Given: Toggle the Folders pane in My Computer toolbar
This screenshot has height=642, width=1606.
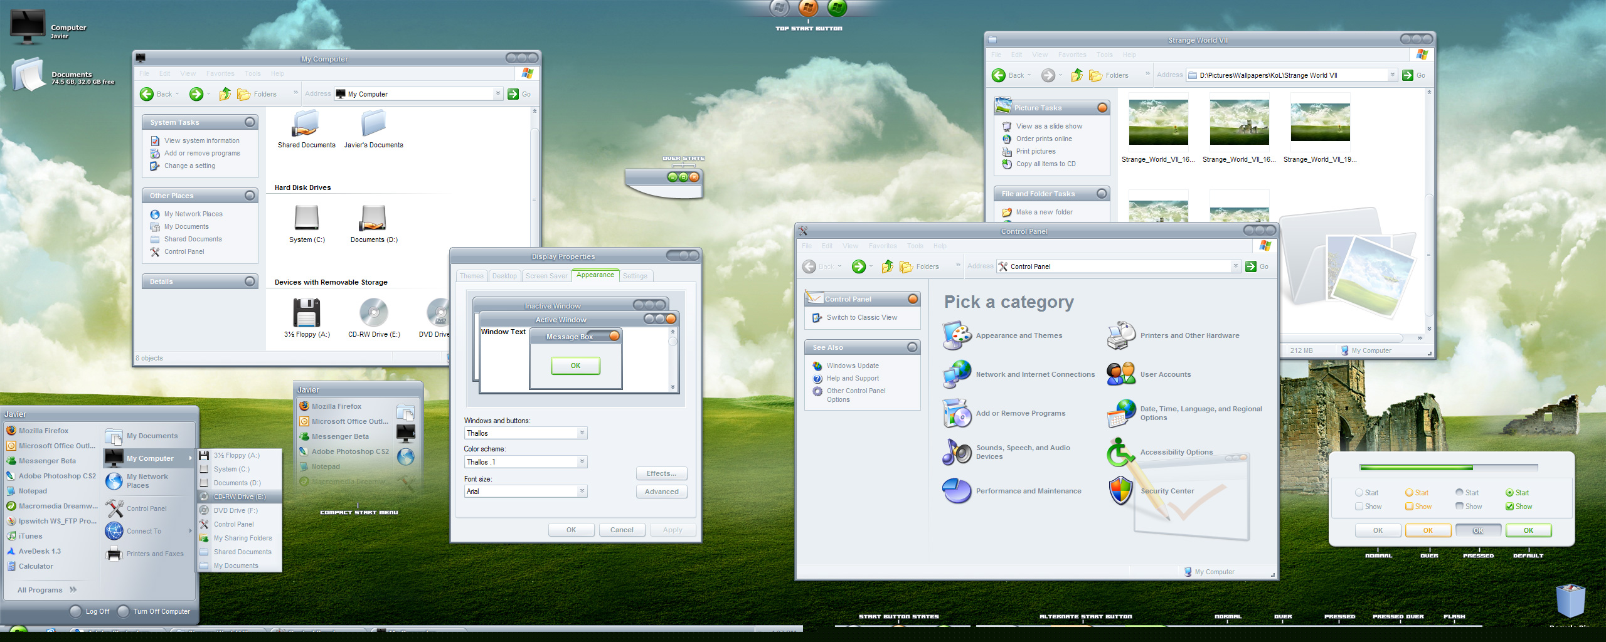Looking at the screenshot, I should [257, 94].
